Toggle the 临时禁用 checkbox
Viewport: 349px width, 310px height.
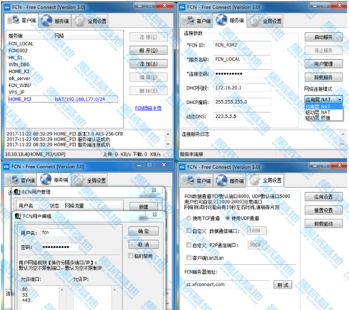pos(131,256)
